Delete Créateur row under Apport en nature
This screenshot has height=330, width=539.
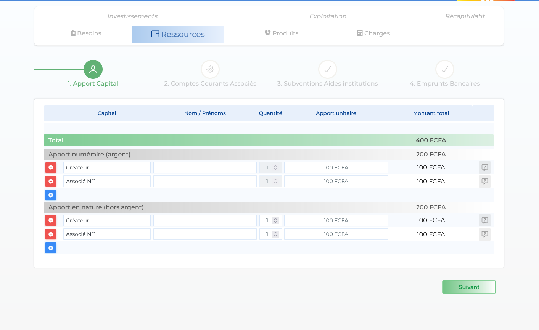click(51, 220)
